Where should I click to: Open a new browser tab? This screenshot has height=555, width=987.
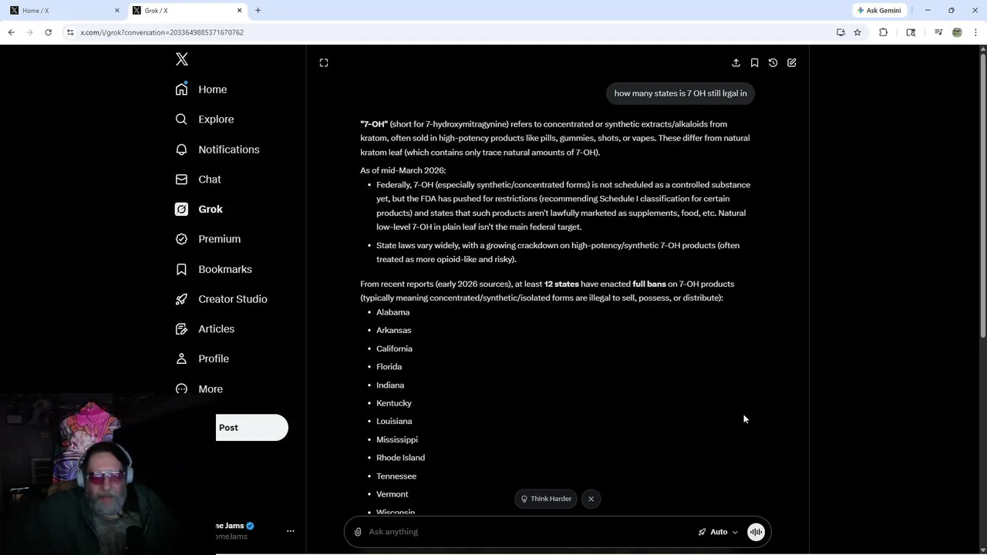(258, 11)
